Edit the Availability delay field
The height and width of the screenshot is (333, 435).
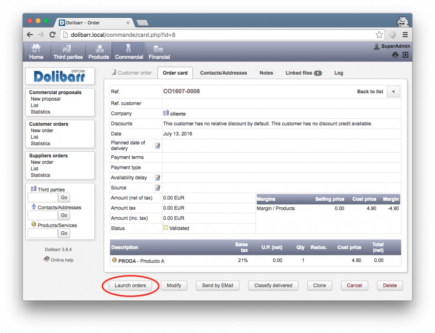(157, 178)
